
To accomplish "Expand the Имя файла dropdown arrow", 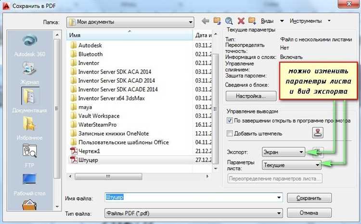I will point(279,198).
